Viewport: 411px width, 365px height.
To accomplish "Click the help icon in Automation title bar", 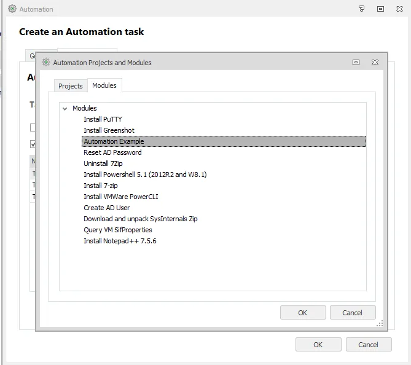I will 362,9.
